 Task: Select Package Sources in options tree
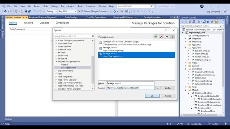point(69,68)
